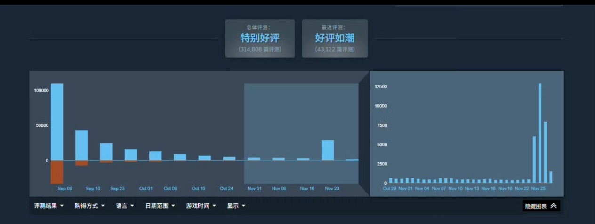This screenshot has width=595, height=224.
Task: Select the Sep 08 positive reviews bar
Action: [57, 122]
